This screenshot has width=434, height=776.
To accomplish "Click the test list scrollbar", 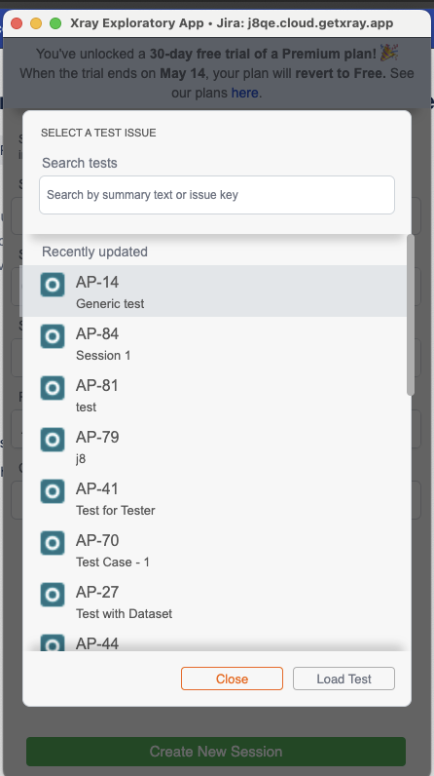I will [x=411, y=315].
